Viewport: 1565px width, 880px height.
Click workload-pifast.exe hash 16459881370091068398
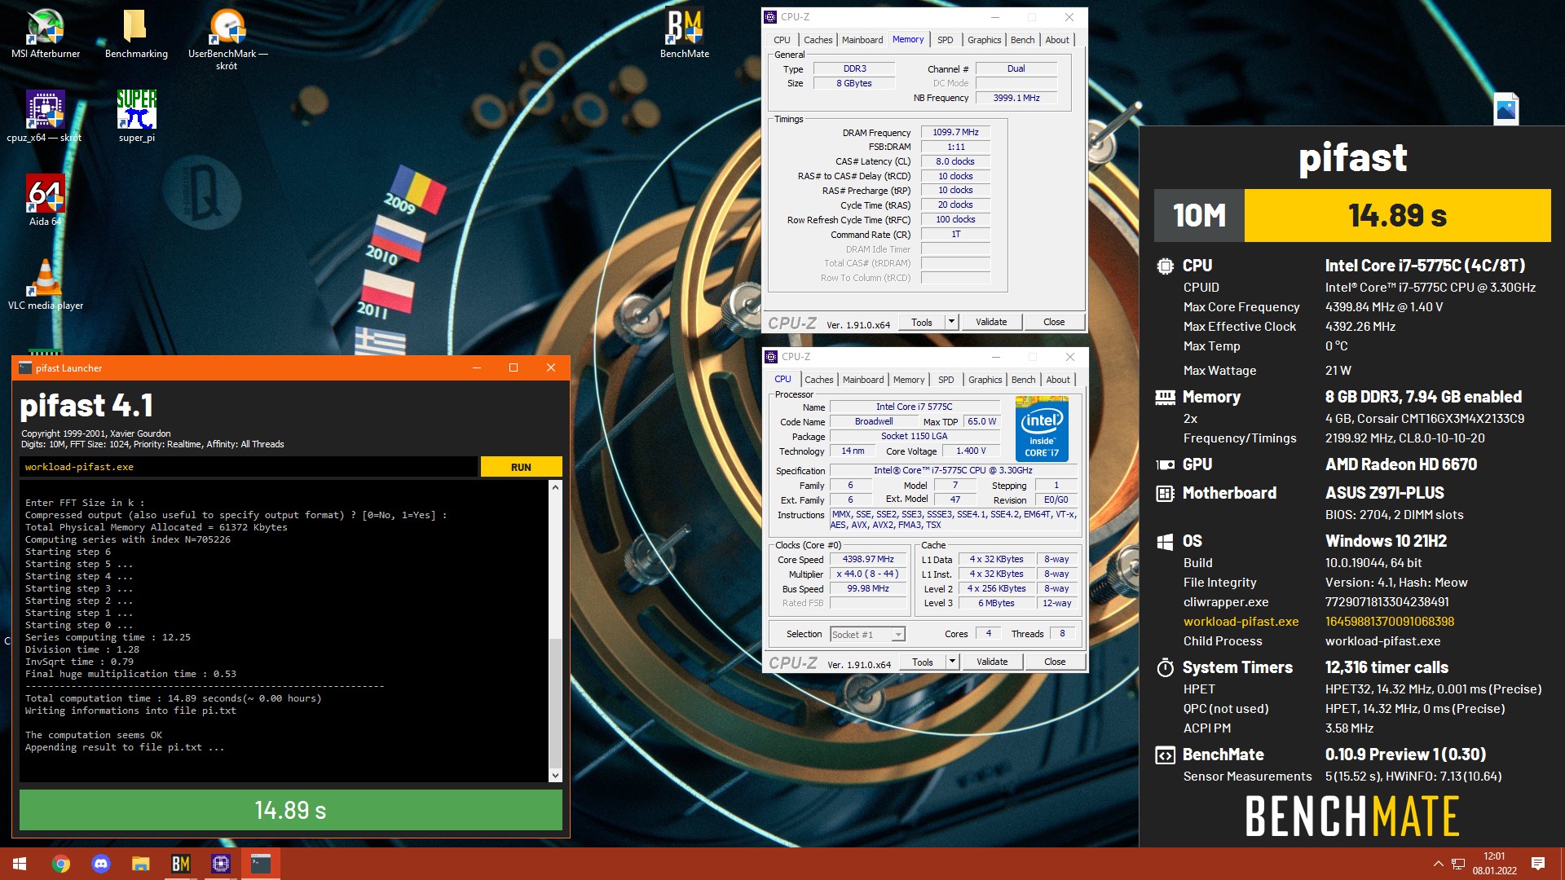click(1390, 622)
